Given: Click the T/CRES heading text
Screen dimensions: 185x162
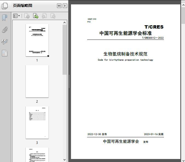Looking at the screenshot, I should [154, 27].
